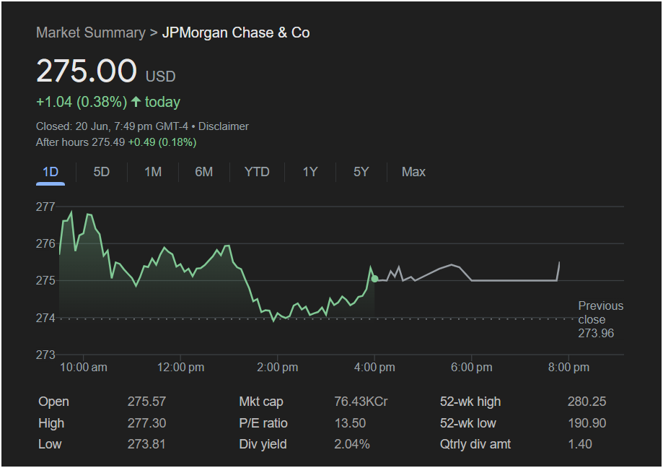
Task: Click the P/E ratio value 13.50
Action: click(350, 423)
